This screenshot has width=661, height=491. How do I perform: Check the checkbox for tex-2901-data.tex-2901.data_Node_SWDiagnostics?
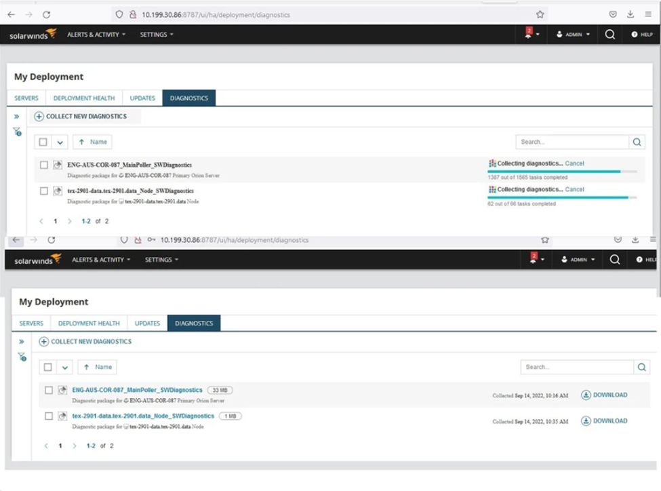(43, 191)
